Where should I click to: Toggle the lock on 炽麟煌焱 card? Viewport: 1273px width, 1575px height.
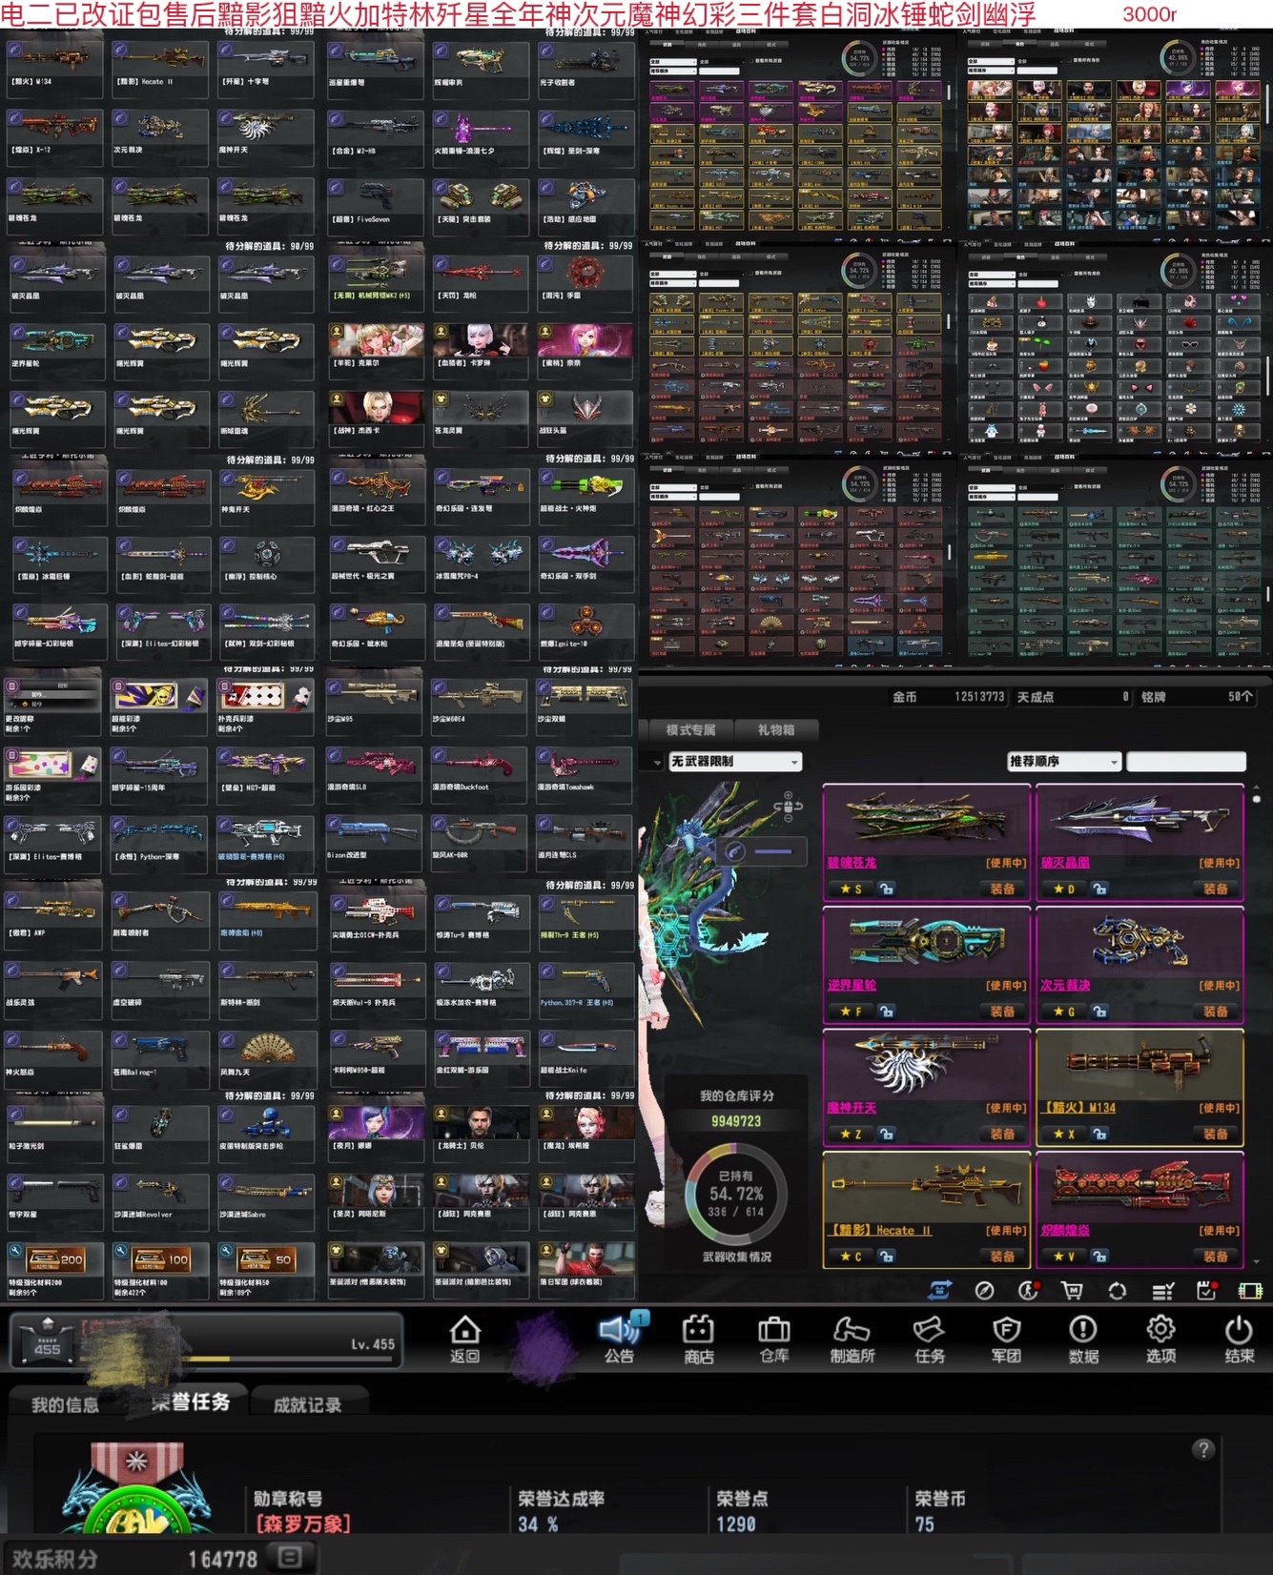[x=1099, y=1257]
